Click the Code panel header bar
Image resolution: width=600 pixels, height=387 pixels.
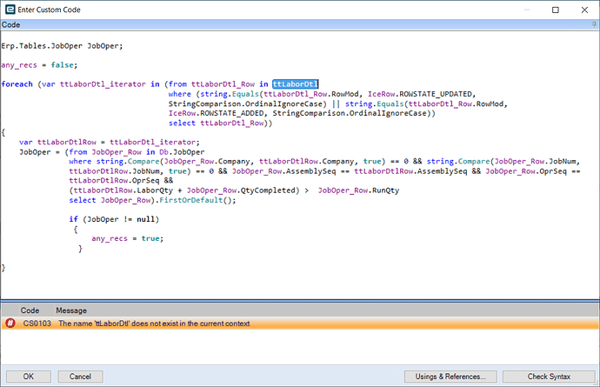[300, 24]
